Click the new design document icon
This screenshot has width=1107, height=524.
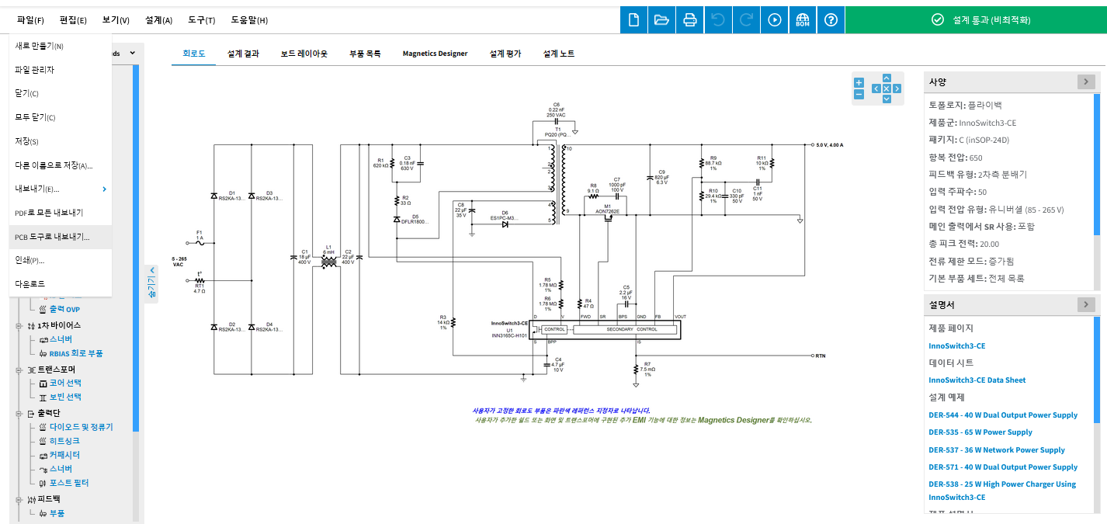coord(633,20)
